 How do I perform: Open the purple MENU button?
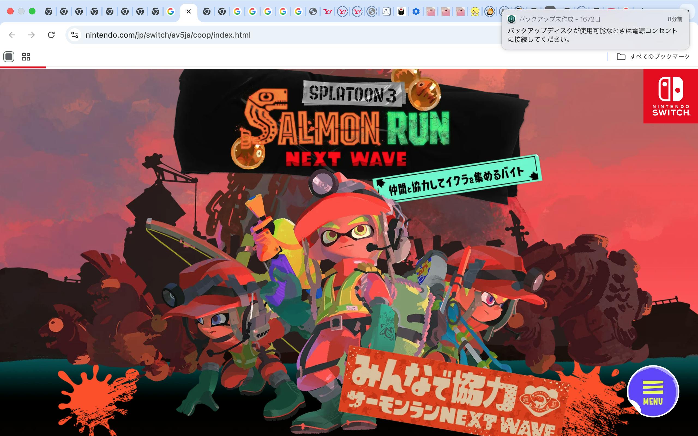click(653, 392)
